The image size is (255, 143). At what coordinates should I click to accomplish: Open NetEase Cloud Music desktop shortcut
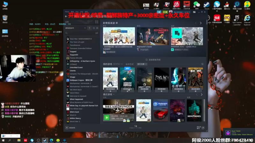pyautogui.click(x=177, y=5)
